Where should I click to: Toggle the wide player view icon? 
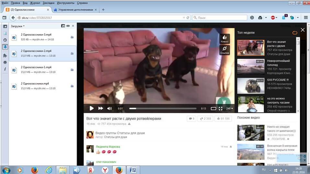click(x=213, y=109)
